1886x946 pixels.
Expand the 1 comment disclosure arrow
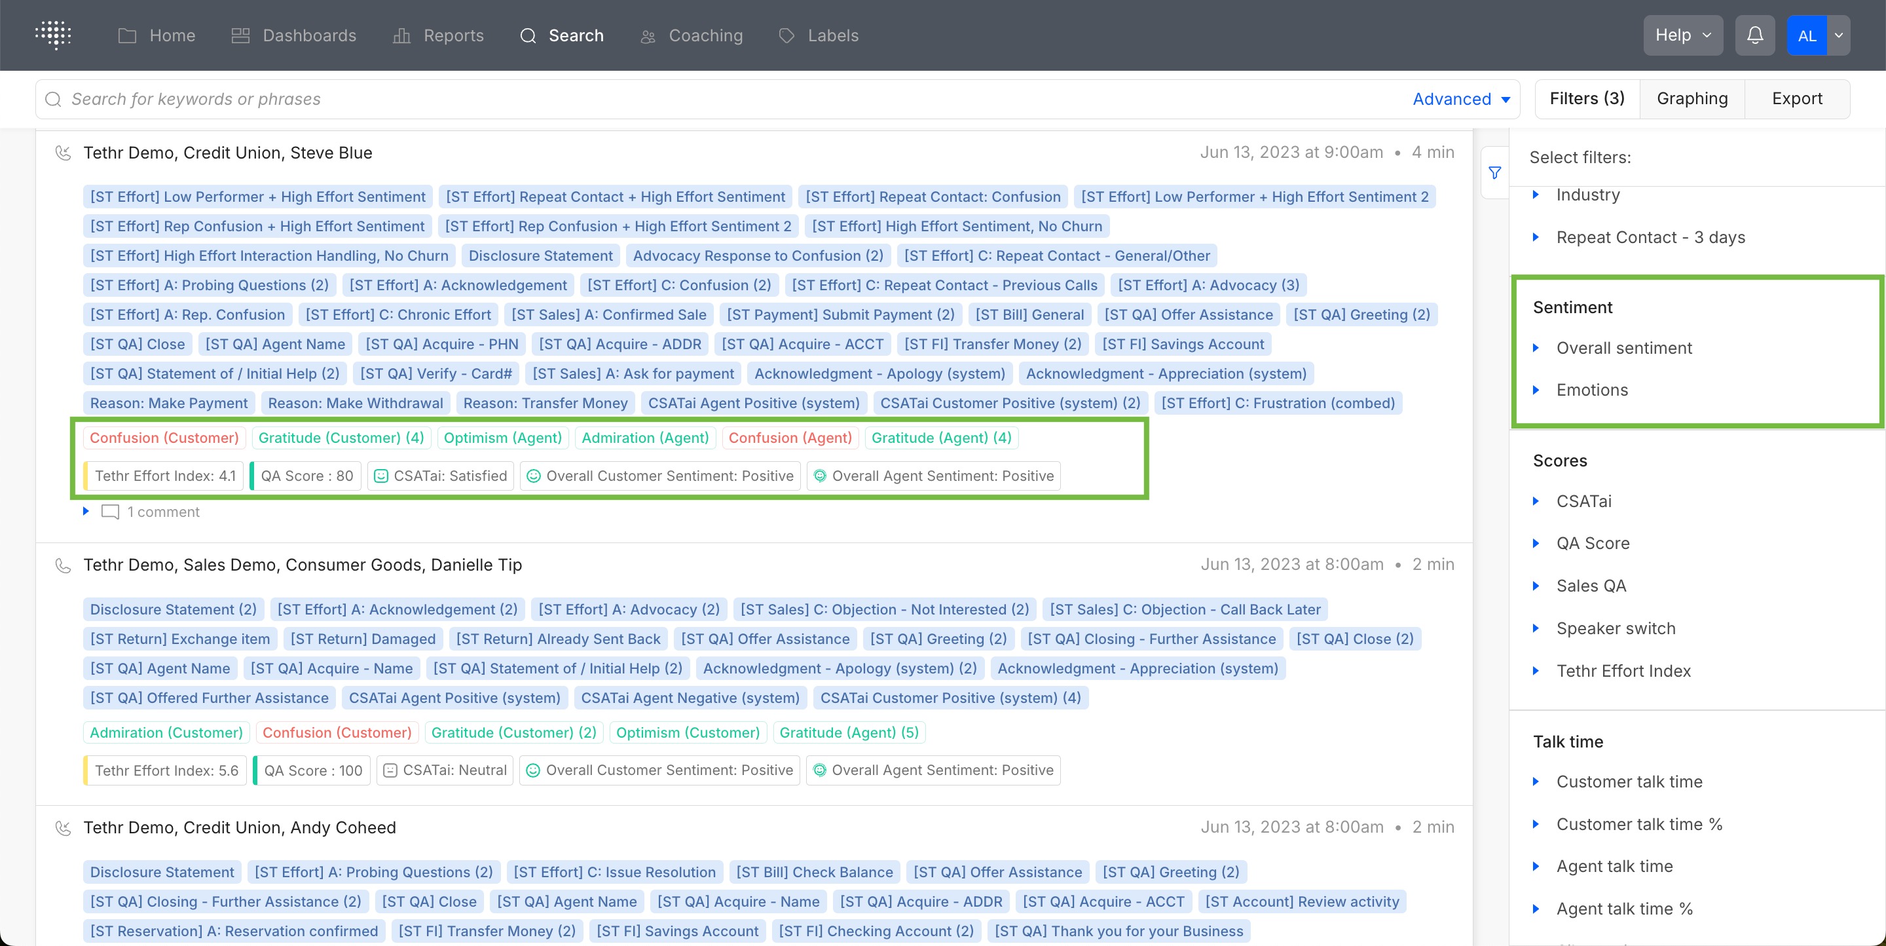pyautogui.click(x=86, y=511)
